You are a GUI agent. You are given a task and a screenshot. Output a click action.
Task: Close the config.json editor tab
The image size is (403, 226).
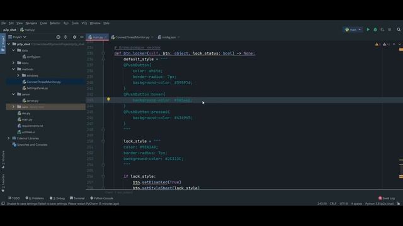[179, 38]
